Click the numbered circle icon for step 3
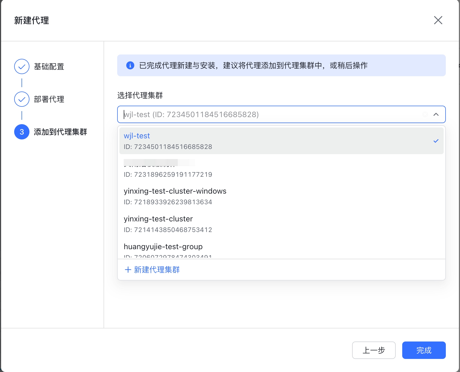The width and height of the screenshot is (460, 372). (22, 132)
